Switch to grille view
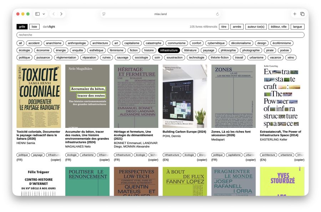321x212 pixels. coord(22,27)
